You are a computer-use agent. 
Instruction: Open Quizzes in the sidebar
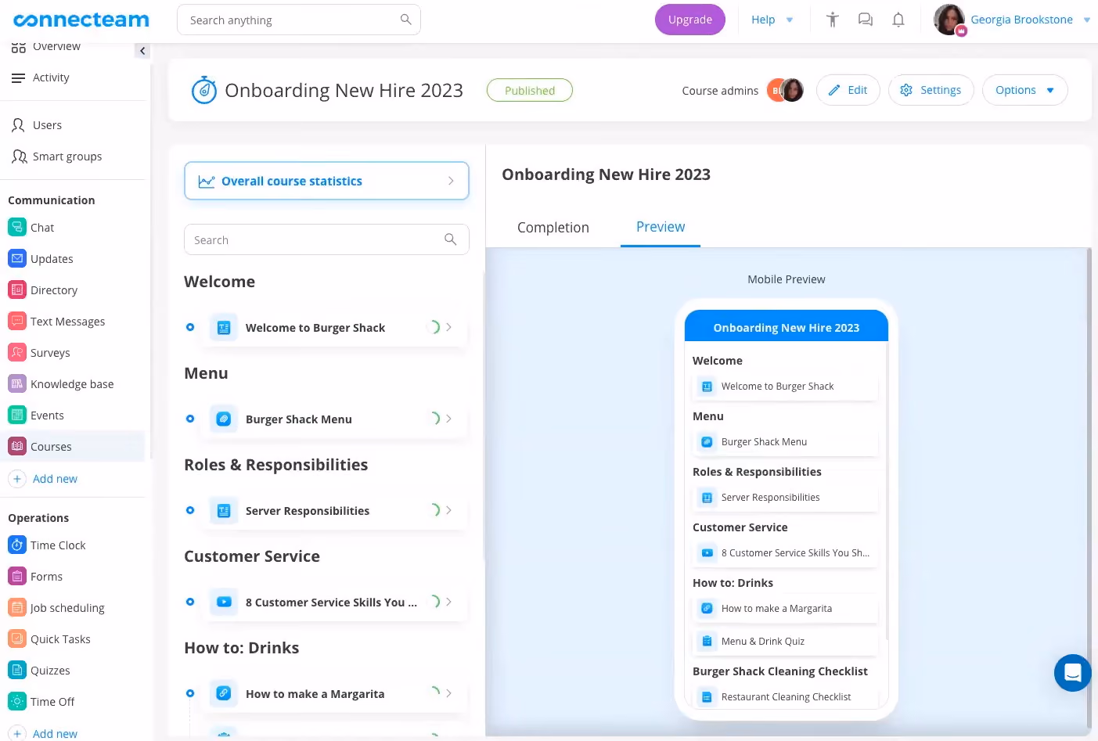(x=50, y=671)
